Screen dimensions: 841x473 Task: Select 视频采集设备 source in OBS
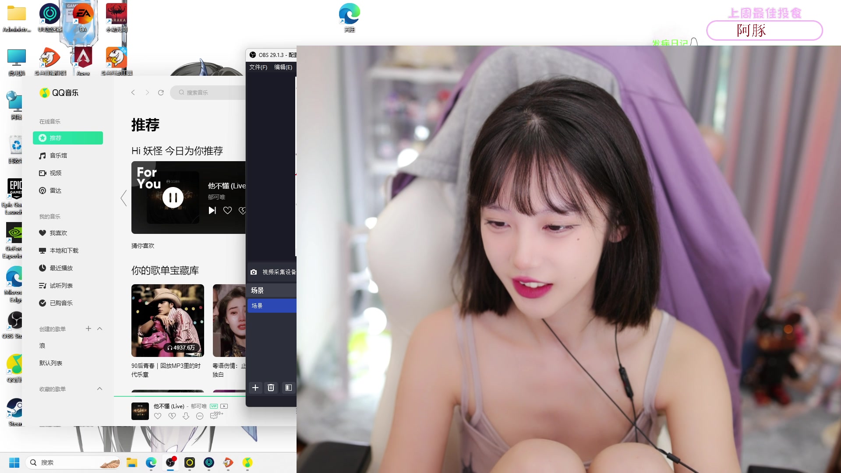pos(272,272)
